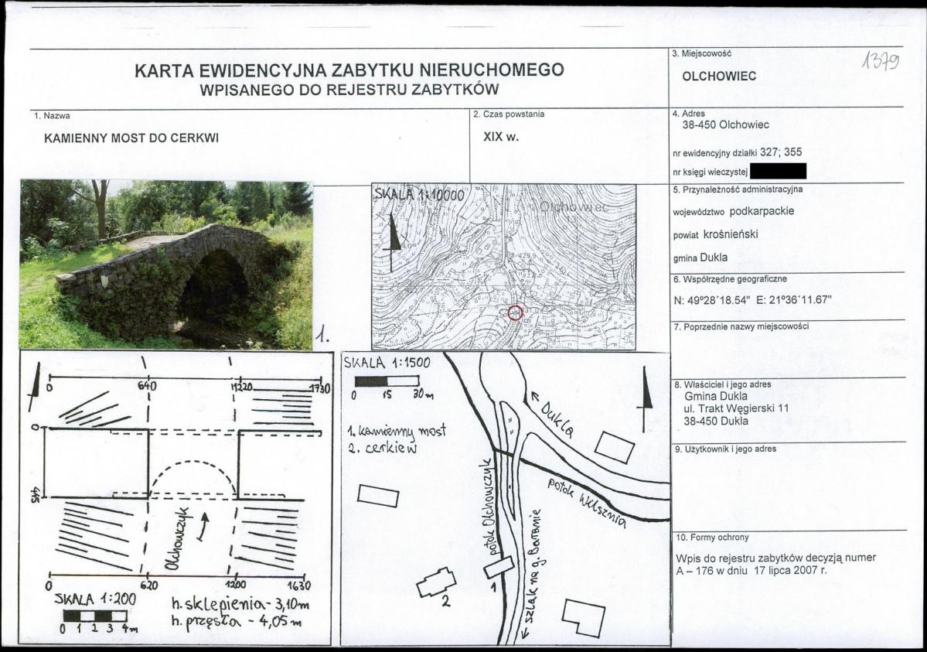The height and width of the screenshot is (652, 927).
Task: Click the "Olchowczyk" label in bridge plan
Action: pos(177,539)
